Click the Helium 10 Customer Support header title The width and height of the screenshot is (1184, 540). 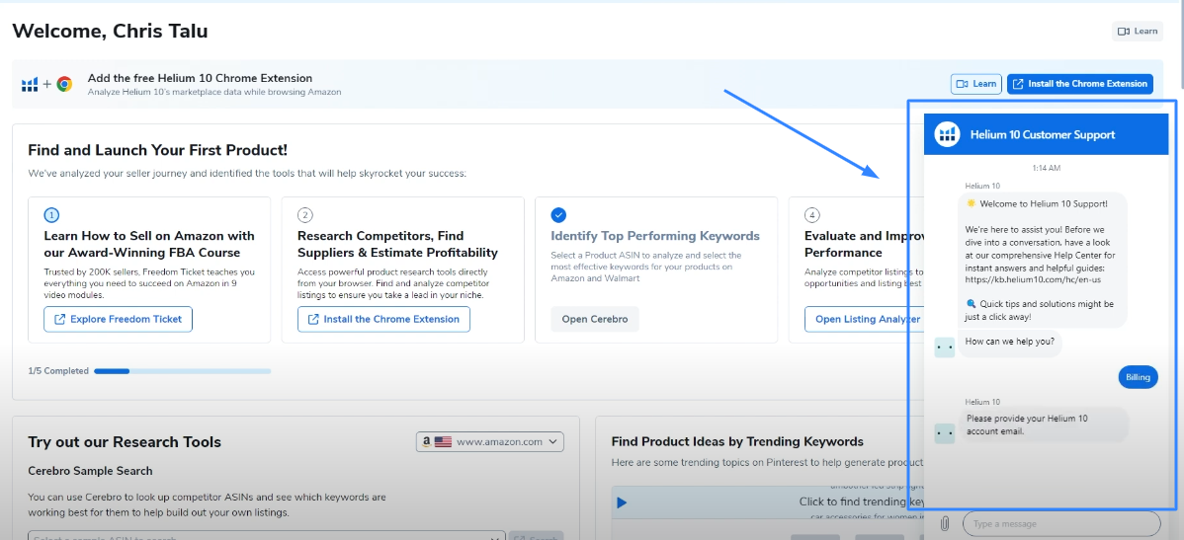click(1042, 135)
